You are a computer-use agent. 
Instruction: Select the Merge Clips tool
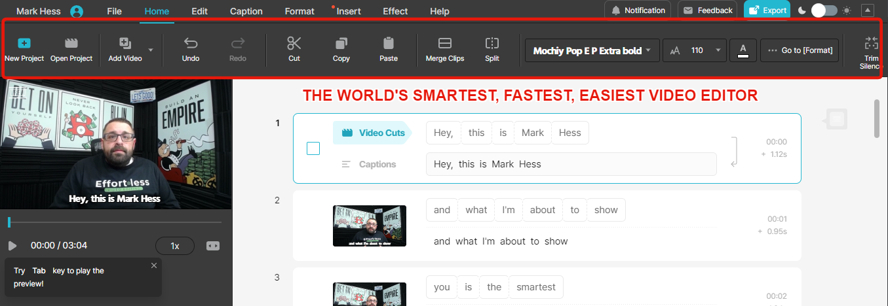coord(444,44)
